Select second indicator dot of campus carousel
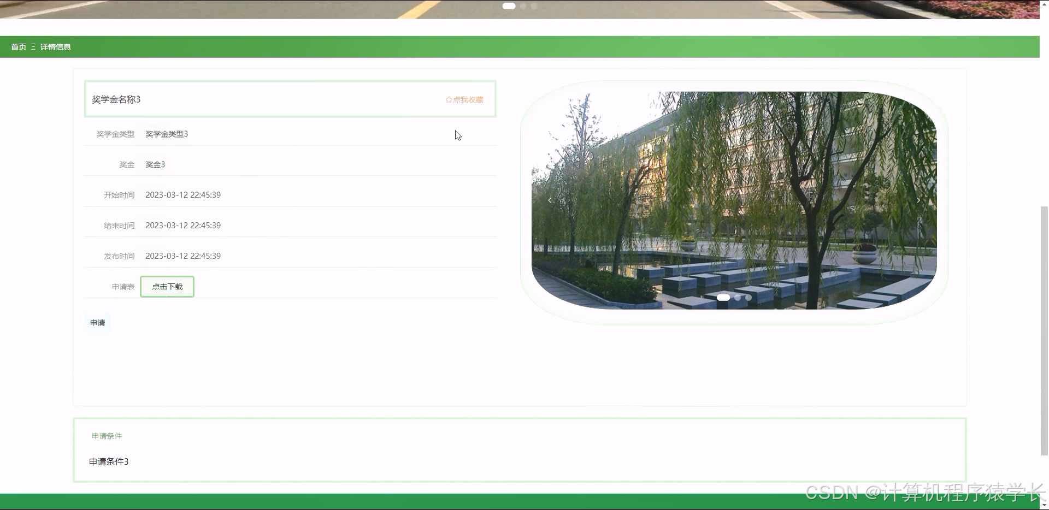 pos(738,298)
